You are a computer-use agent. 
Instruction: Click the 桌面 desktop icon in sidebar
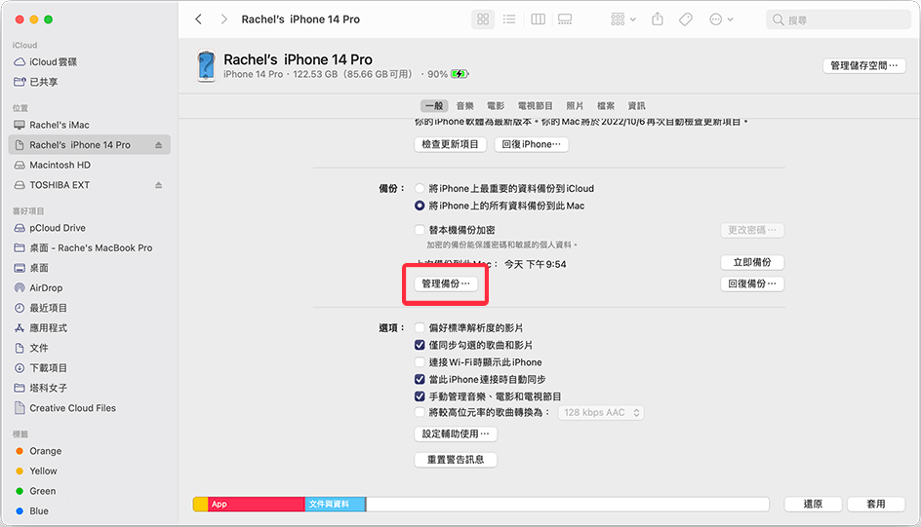[20, 268]
